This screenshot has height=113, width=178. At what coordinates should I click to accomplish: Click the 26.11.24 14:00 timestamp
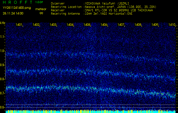click(x=13, y=13)
